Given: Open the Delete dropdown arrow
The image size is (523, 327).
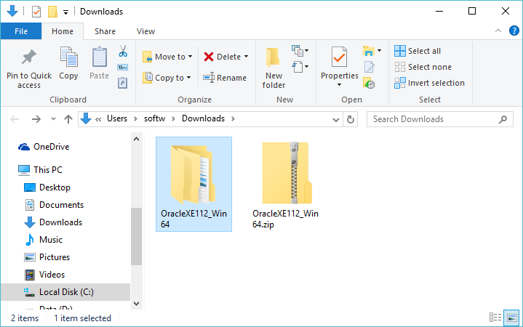Looking at the screenshot, I should point(246,57).
